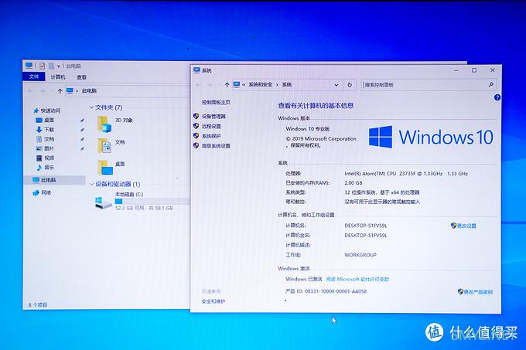Click properties icon in Explorer quick access toolbar
The image size is (526, 350).
click(x=42, y=66)
